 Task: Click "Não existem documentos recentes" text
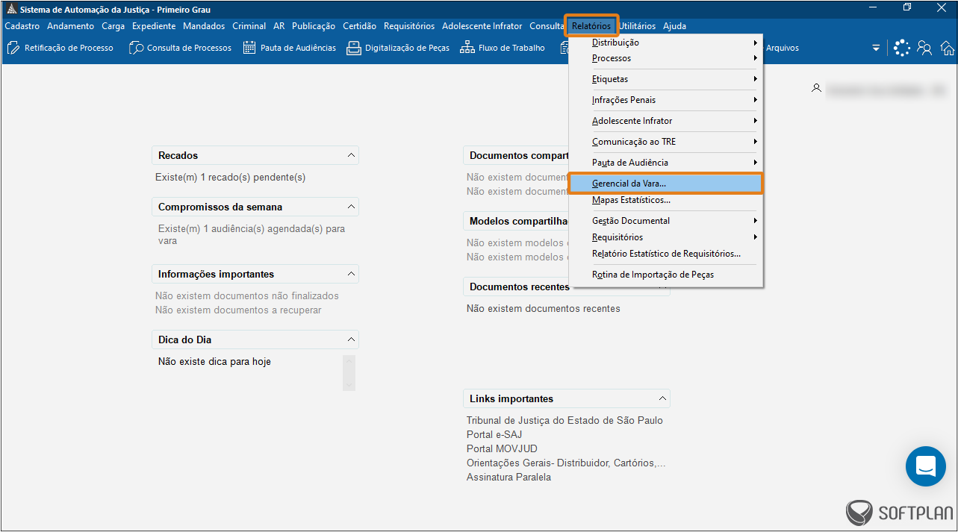[x=544, y=308]
